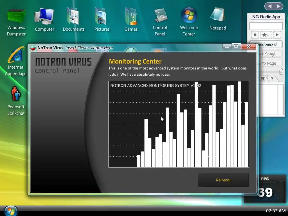The width and height of the screenshot is (288, 216).
Task: Open the Control Panel desktop icon
Action: 160,22
